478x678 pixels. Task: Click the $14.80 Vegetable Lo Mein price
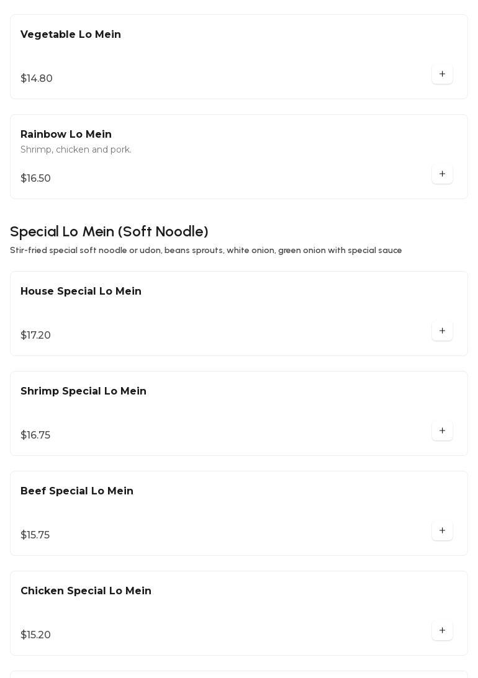37,79
